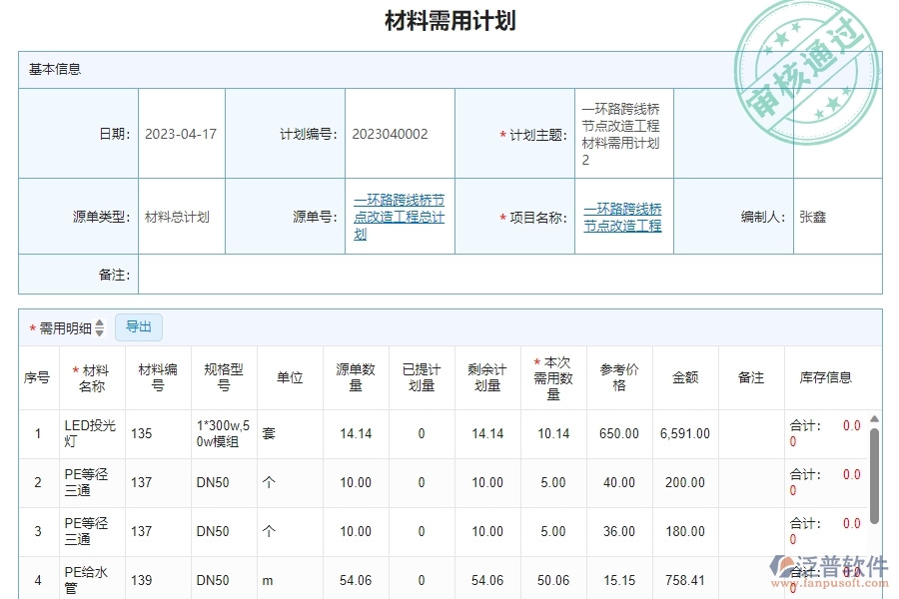Click the ascending sort arrow beside 需用明细
The image size is (899, 599).
(x=99, y=324)
